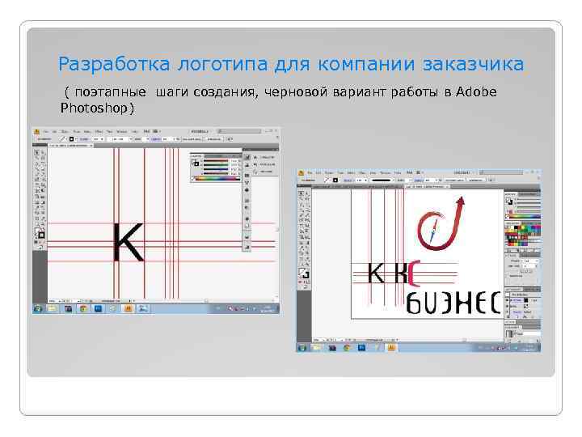
Task: Click the search field in left Illustrator title bar
Action: point(239,131)
